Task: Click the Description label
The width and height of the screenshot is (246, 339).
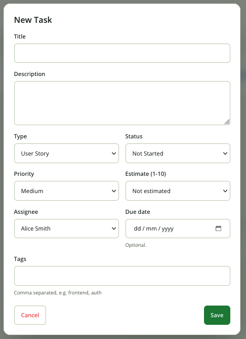Action: 29,74
